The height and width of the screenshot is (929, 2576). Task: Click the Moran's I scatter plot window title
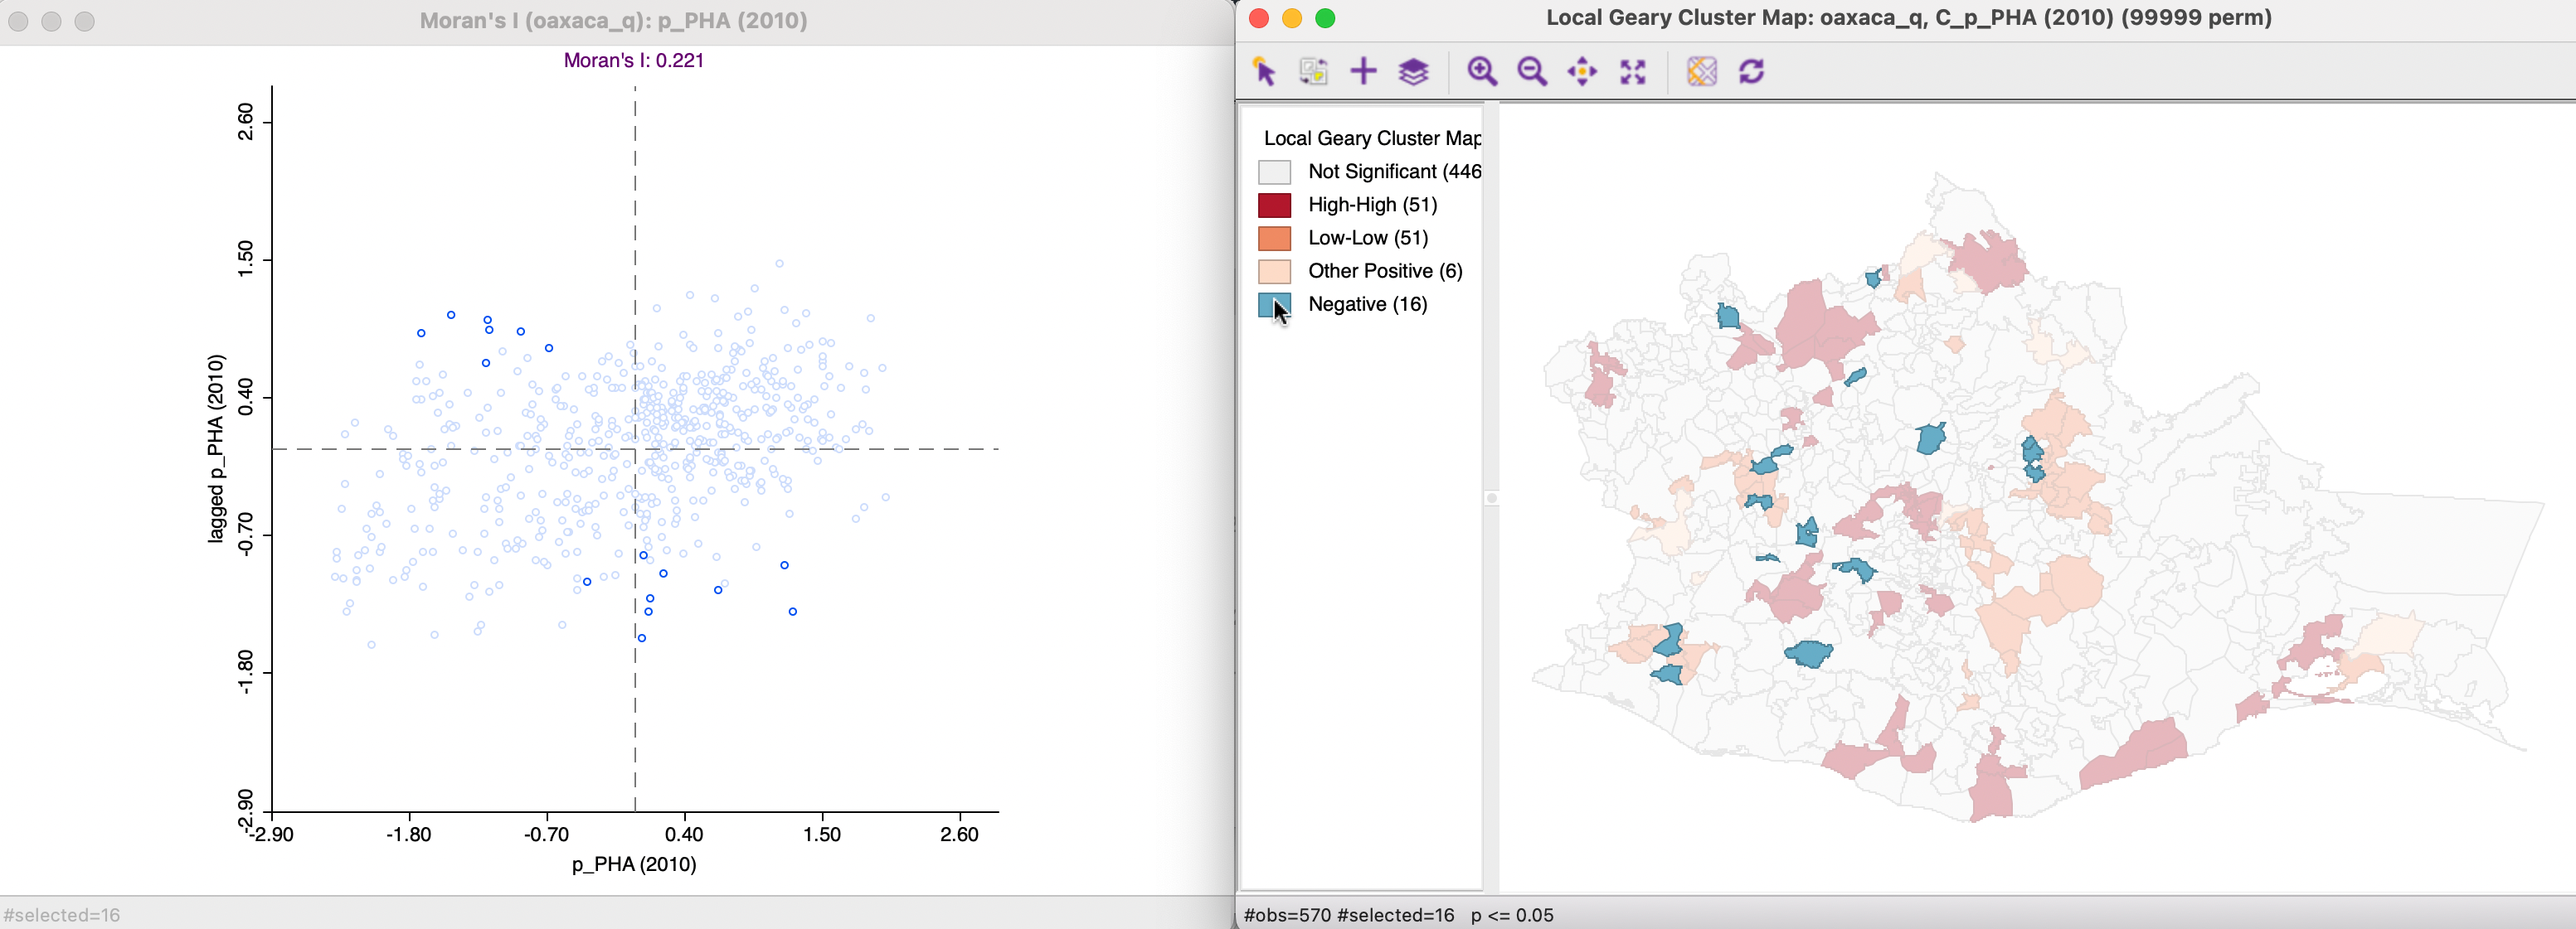point(613,20)
